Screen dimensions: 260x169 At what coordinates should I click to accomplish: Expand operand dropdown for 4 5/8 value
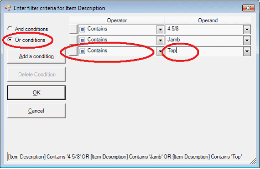click(247, 30)
